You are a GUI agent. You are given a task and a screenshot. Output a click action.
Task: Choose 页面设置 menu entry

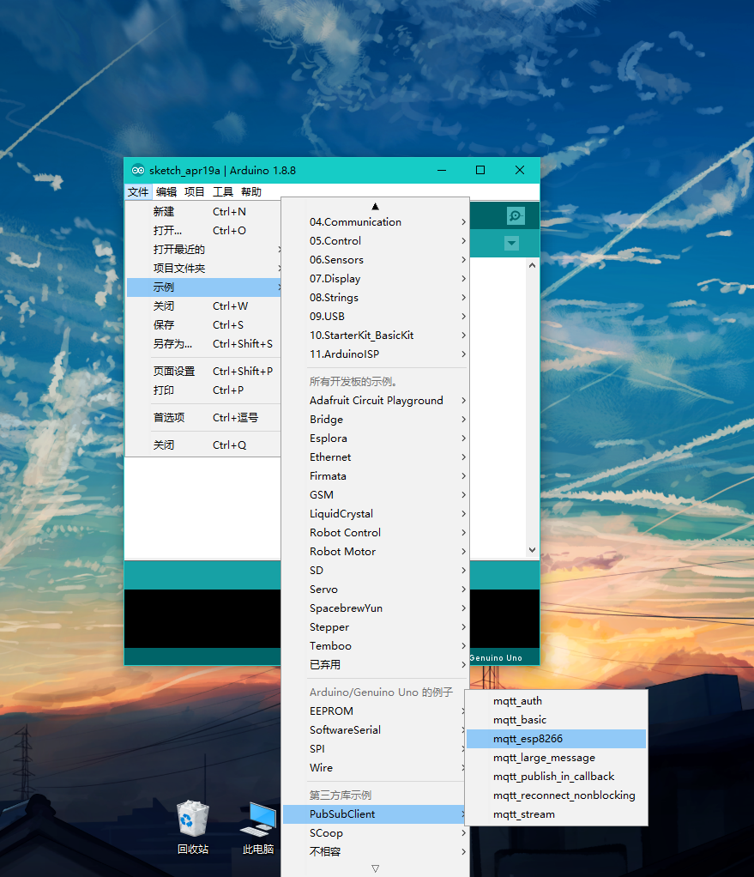point(203,372)
